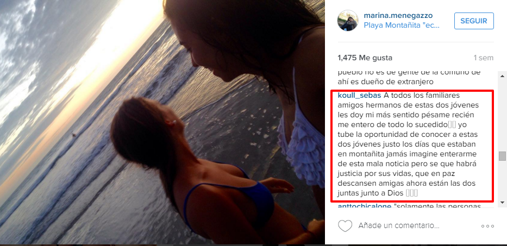Screen dimensions: 507x246
Task: Open anttochicalone commenter profile
Action: click(x=365, y=206)
